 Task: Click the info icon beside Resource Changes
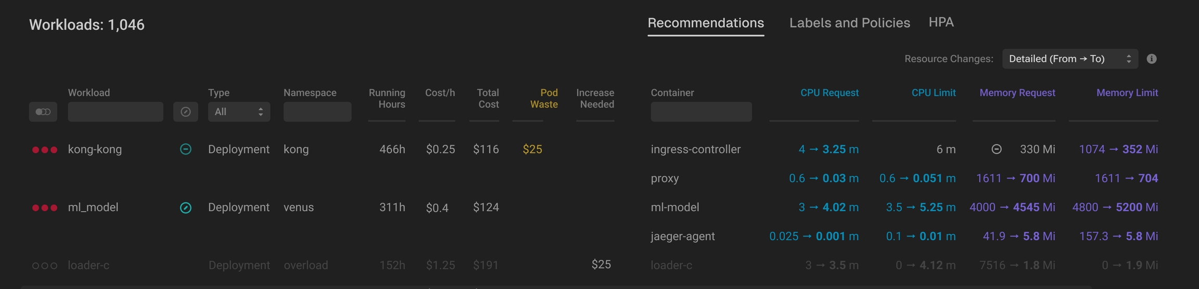[1152, 59]
